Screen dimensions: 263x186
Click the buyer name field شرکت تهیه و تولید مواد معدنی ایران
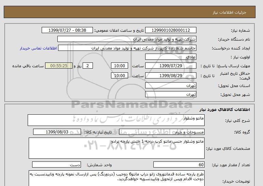127,39
